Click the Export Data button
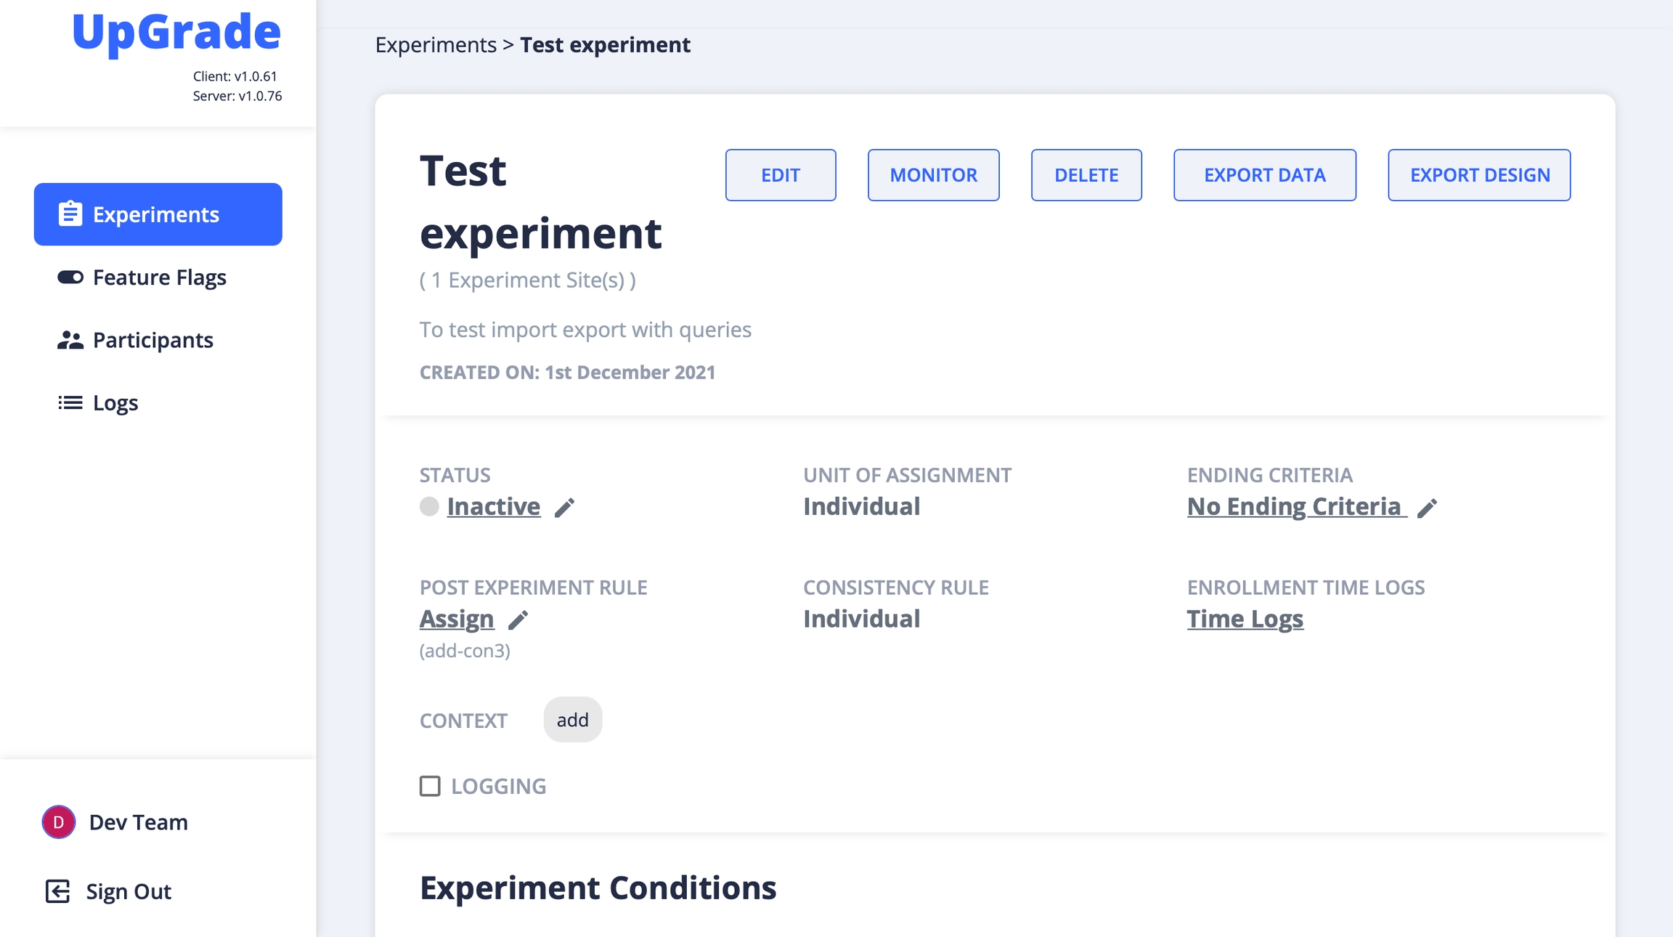This screenshot has height=937, width=1673. (1264, 175)
